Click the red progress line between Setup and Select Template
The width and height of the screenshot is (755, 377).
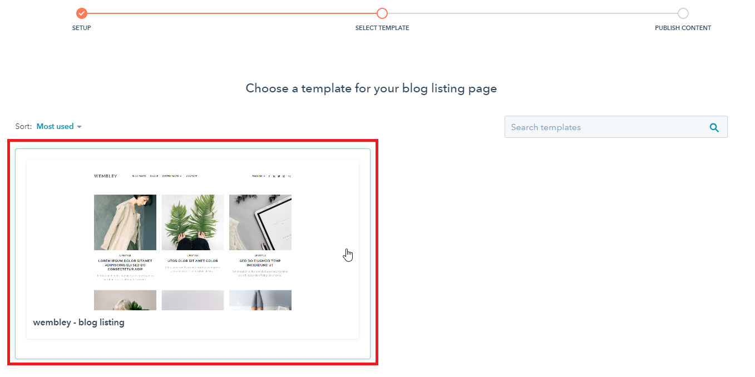coord(231,13)
